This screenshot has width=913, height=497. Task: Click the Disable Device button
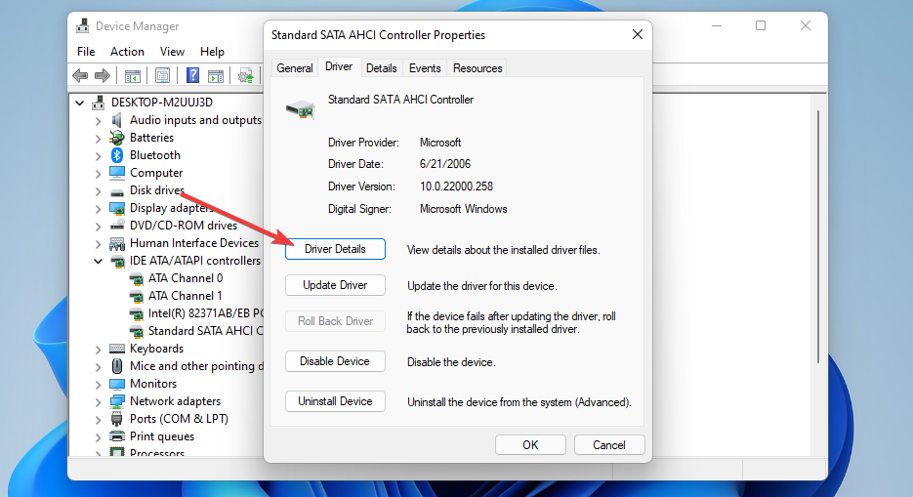coord(335,361)
